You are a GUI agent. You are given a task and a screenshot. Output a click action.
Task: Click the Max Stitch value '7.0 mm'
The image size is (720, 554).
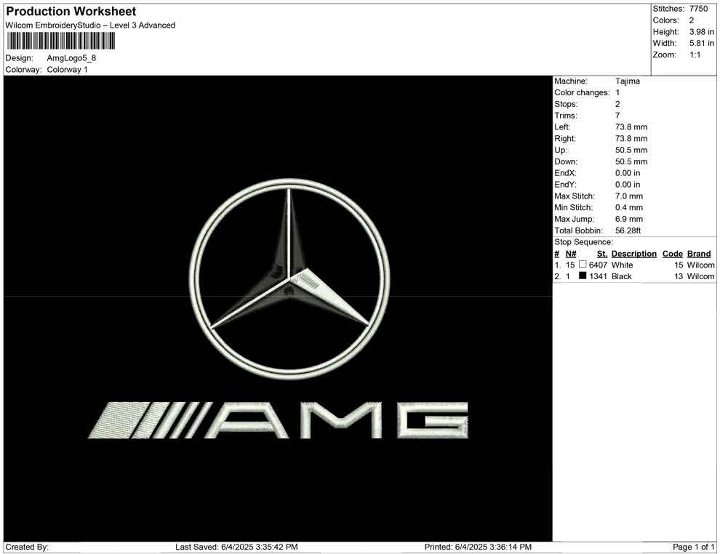coord(629,196)
